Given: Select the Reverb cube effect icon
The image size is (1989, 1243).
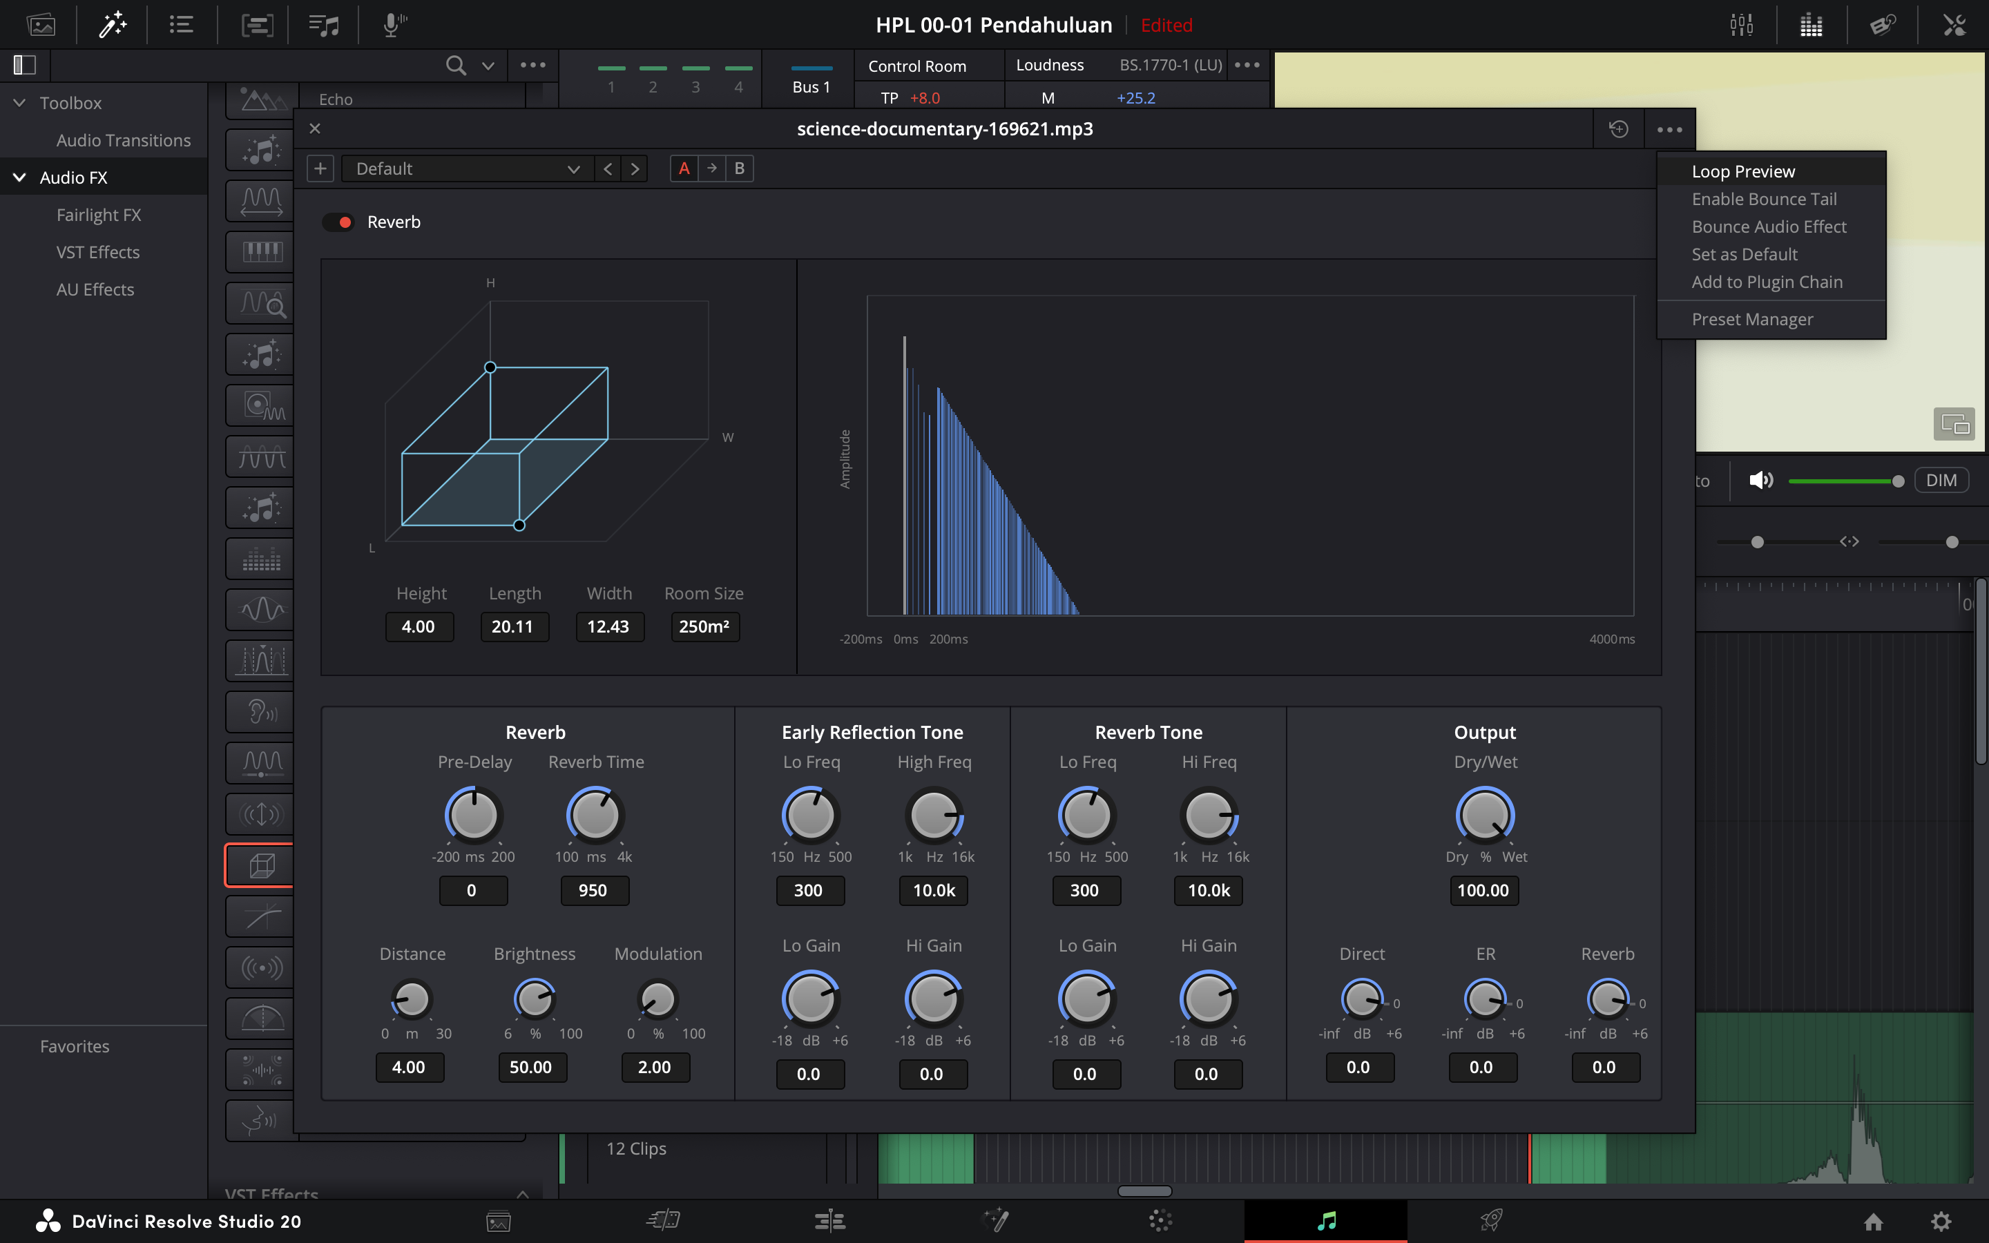Looking at the screenshot, I should point(260,865).
